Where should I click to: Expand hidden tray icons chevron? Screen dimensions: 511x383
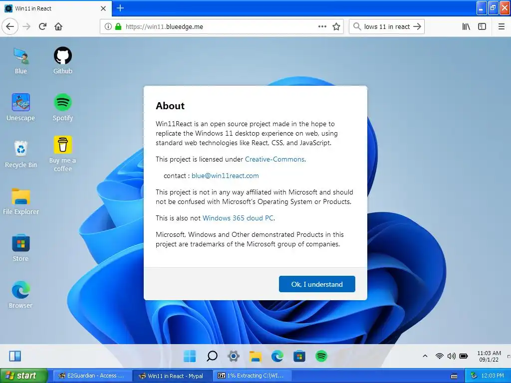point(425,356)
